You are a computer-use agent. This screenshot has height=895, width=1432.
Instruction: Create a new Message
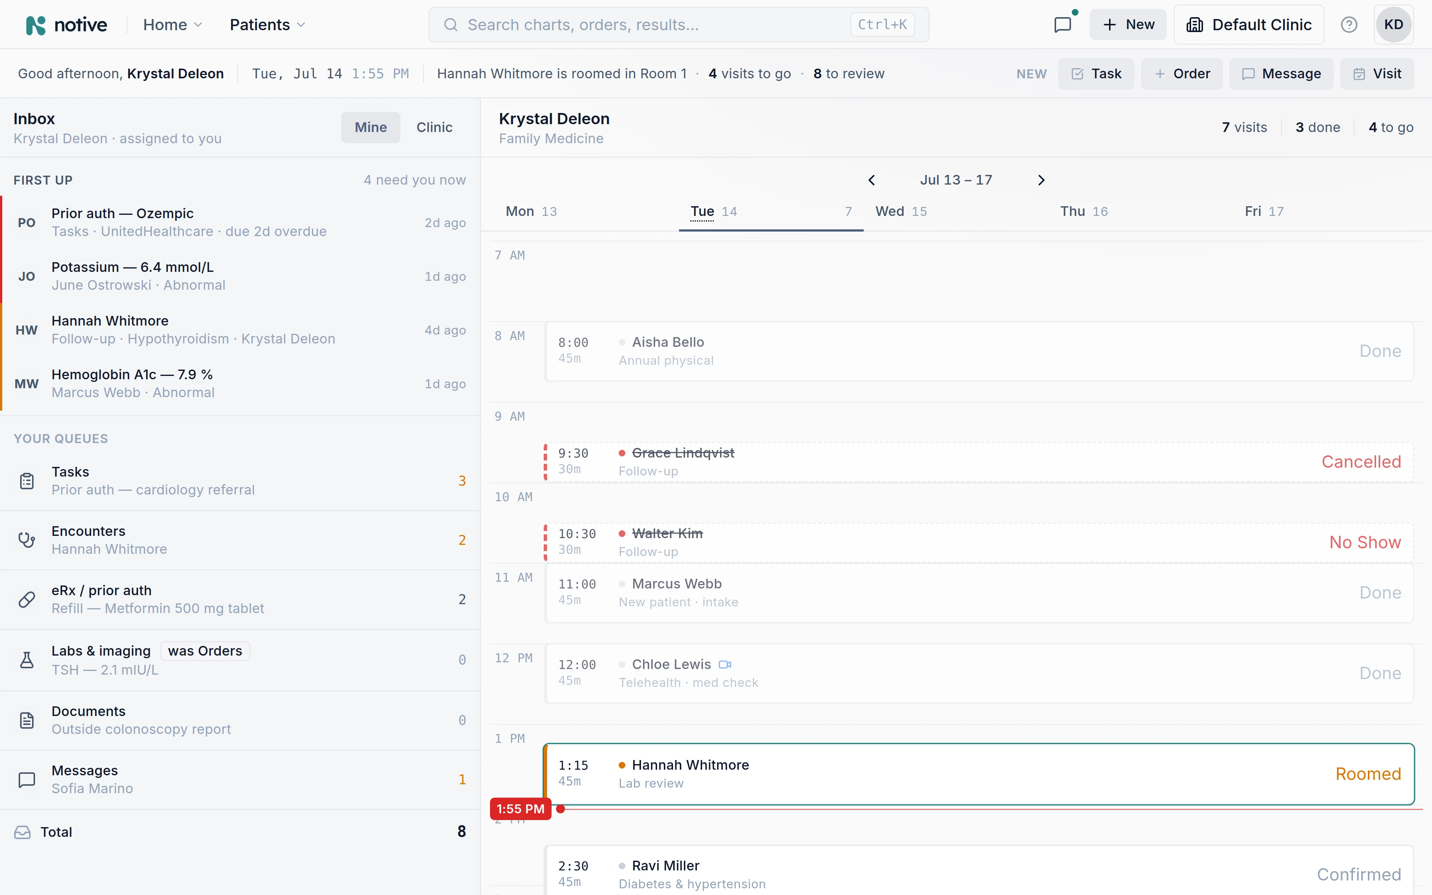click(1281, 74)
